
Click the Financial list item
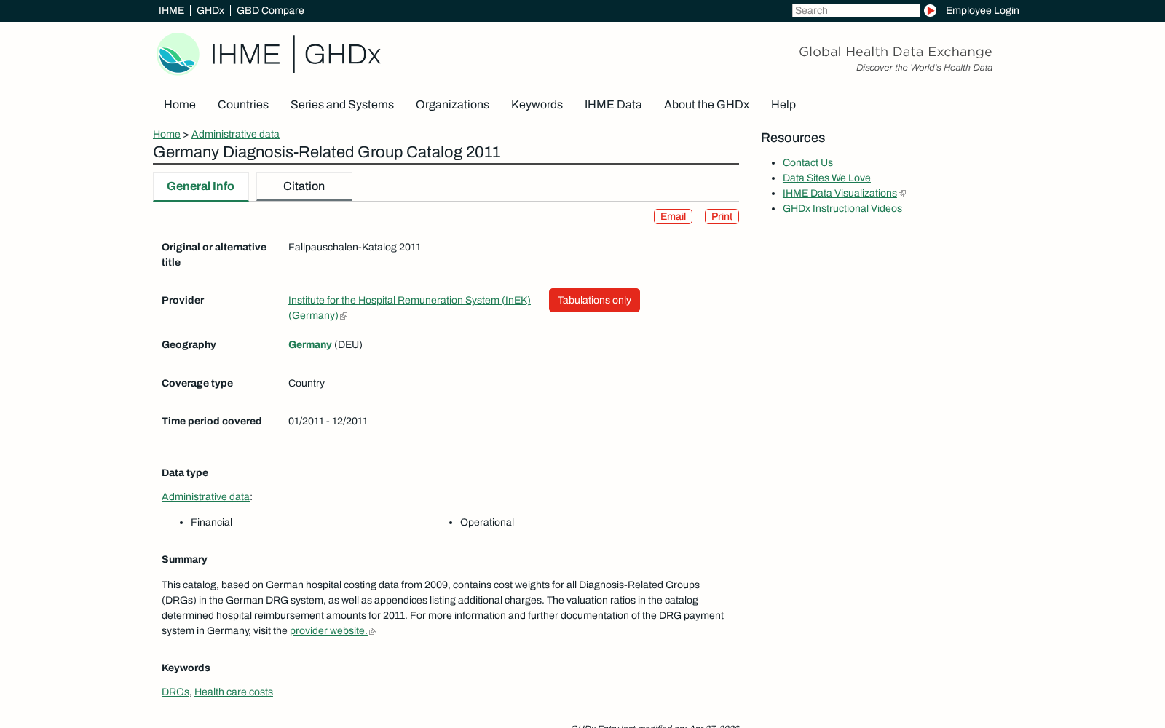(211, 522)
